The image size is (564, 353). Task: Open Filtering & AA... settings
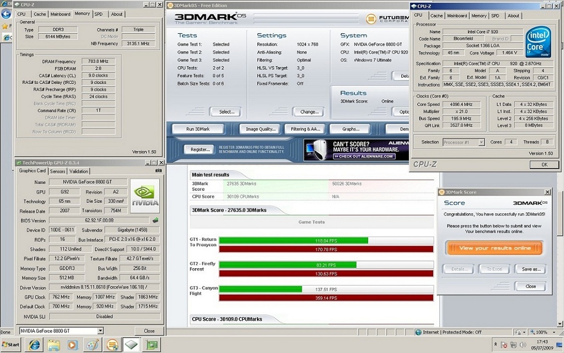(x=306, y=129)
